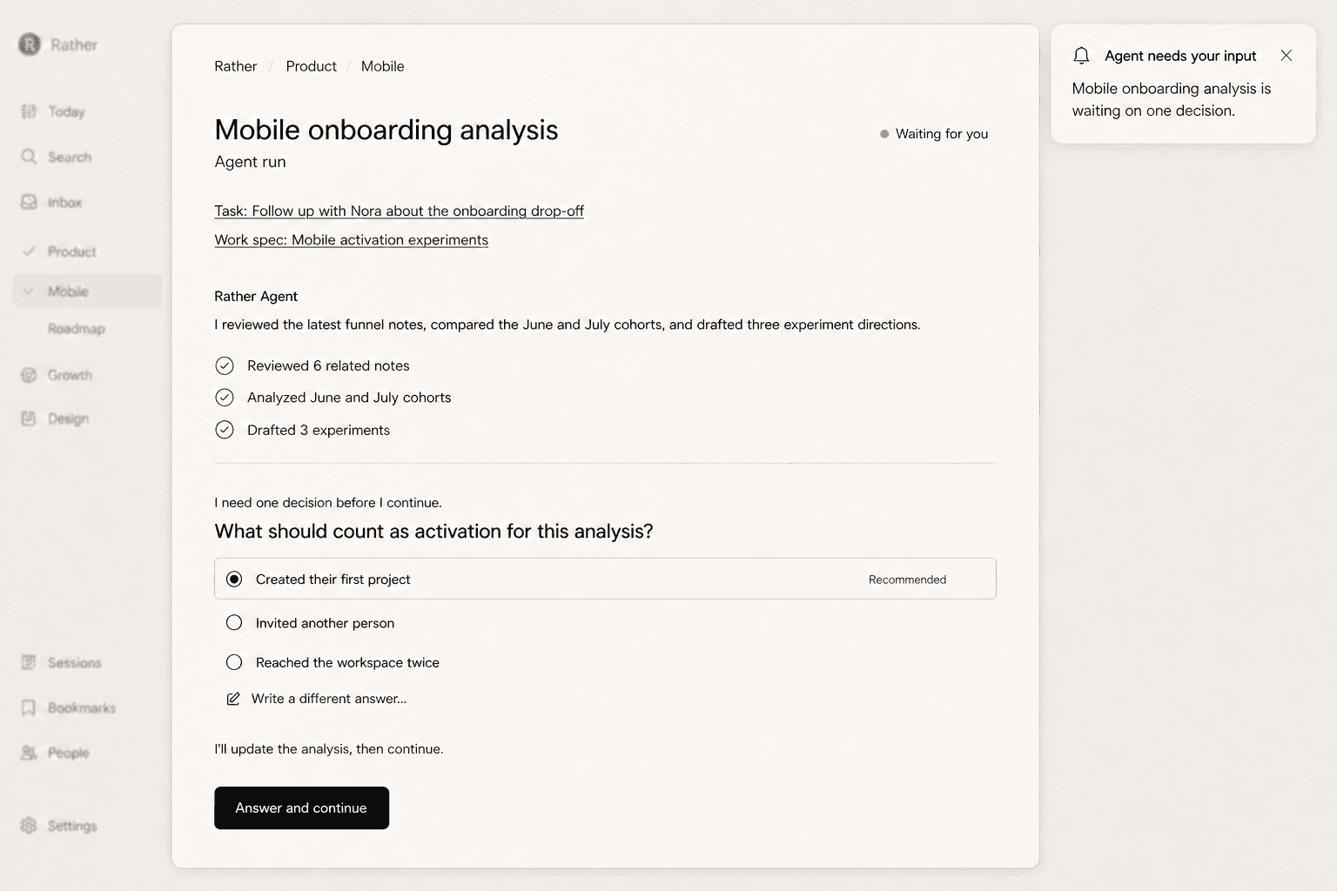Click the pencil icon beside Write a different answer

click(233, 699)
